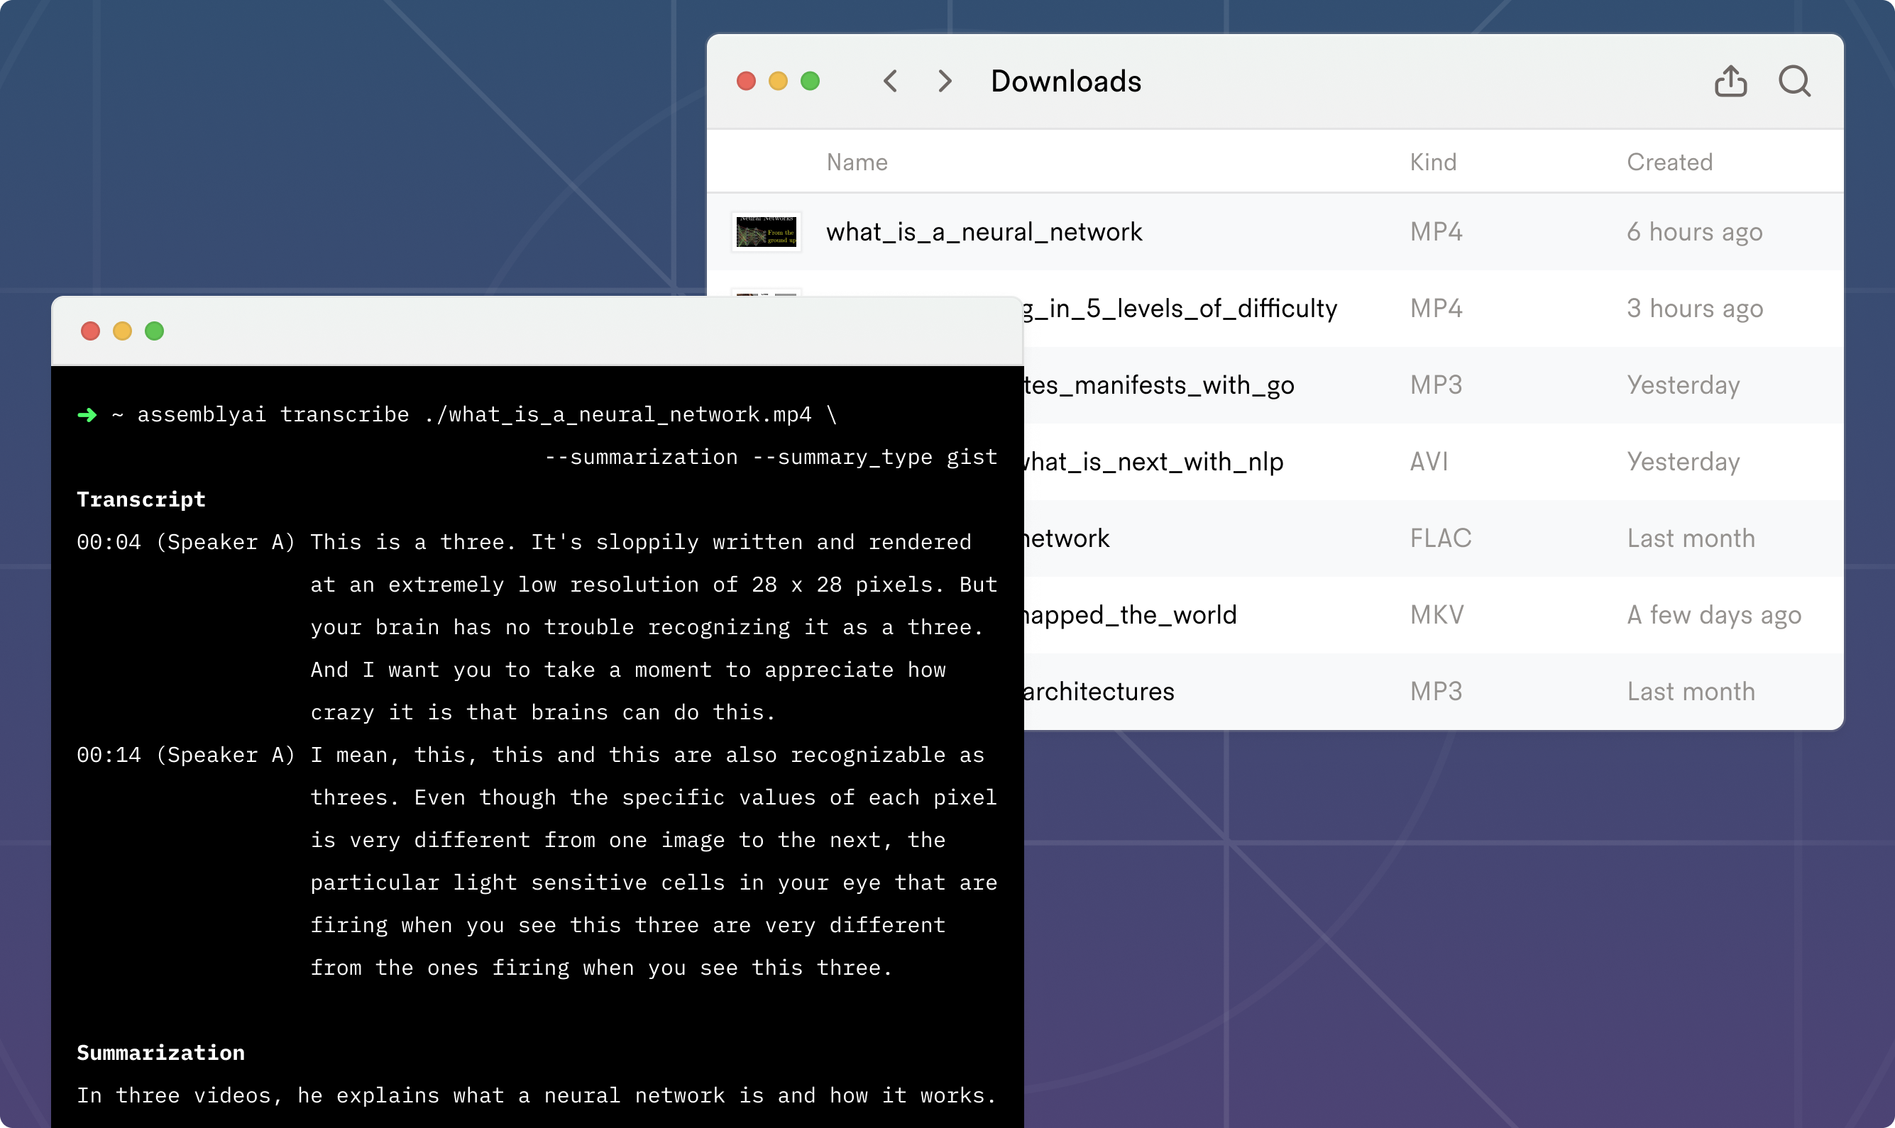The height and width of the screenshot is (1128, 1895).
Task: Select the file ending in 5_levels_of_difficulty
Action: point(1180,309)
